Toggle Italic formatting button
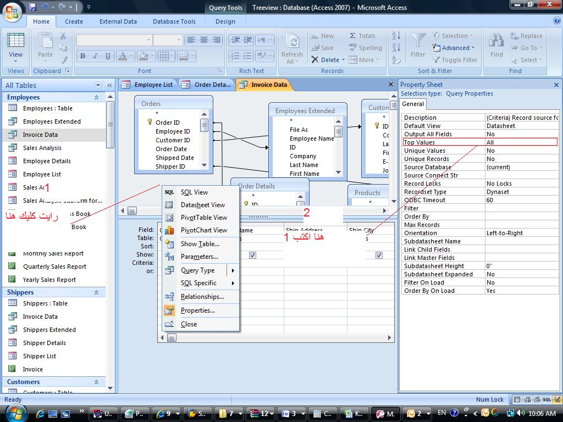The width and height of the screenshot is (563, 422). (x=95, y=56)
